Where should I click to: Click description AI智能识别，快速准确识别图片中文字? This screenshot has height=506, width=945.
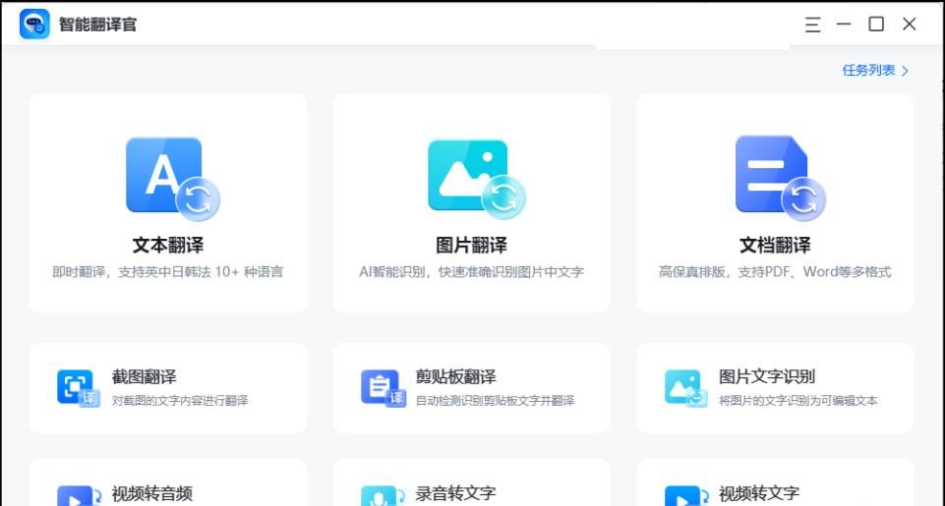click(471, 272)
